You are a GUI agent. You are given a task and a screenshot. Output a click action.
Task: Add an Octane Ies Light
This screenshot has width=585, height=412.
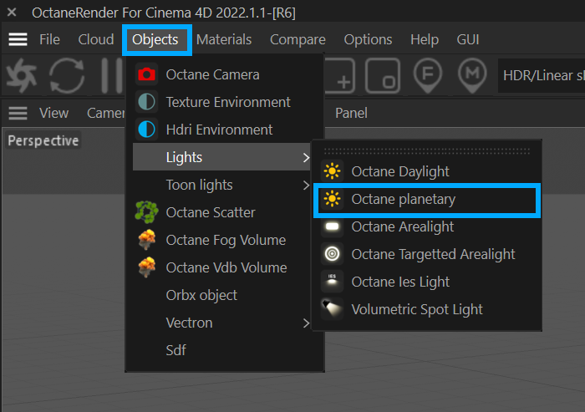coord(400,282)
